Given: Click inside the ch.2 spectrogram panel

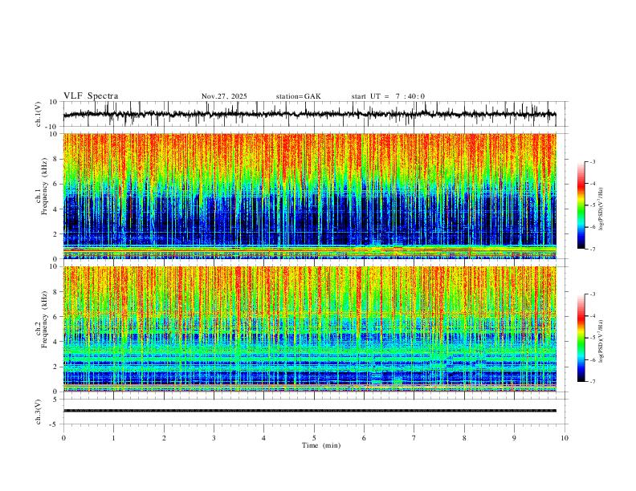Looking at the screenshot, I should (x=309, y=329).
